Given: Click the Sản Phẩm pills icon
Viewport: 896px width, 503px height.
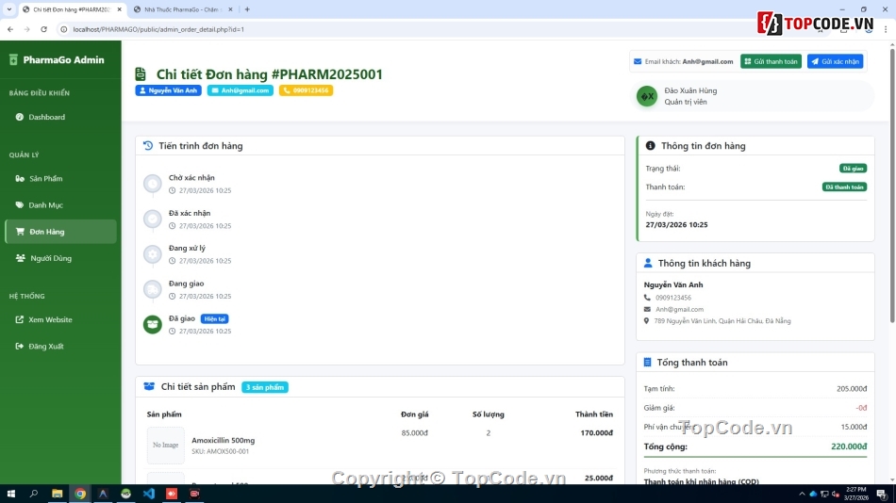Looking at the screenshot, I should (20, 179).
